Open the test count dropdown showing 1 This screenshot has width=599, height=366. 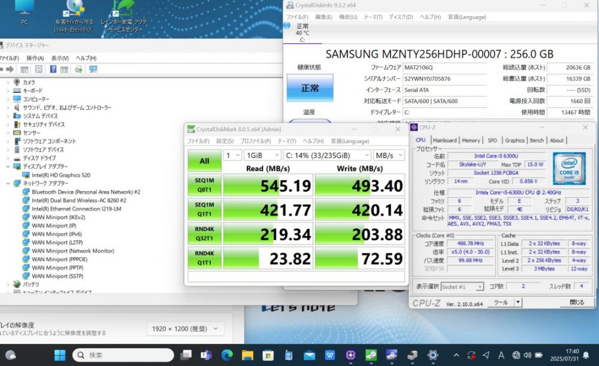[x=232, y=155]
